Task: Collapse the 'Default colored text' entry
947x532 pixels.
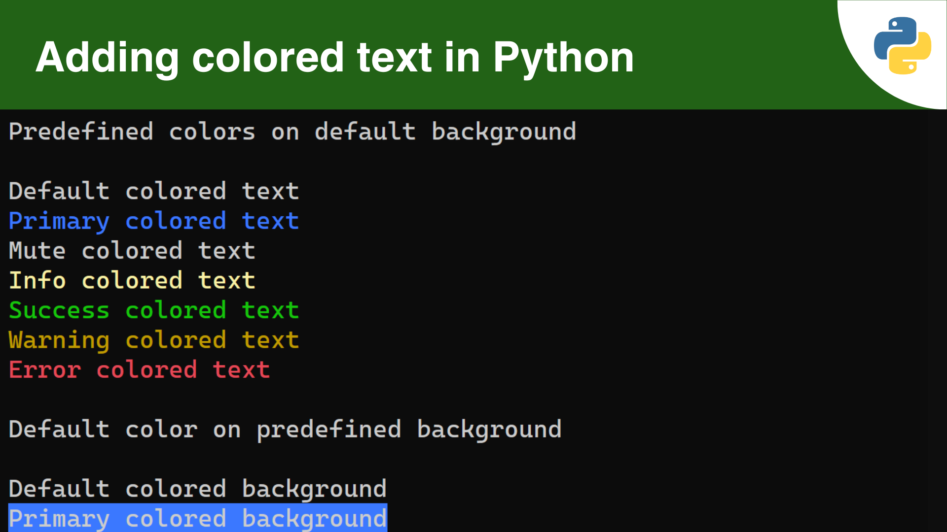Action: [x=153, y=191]
